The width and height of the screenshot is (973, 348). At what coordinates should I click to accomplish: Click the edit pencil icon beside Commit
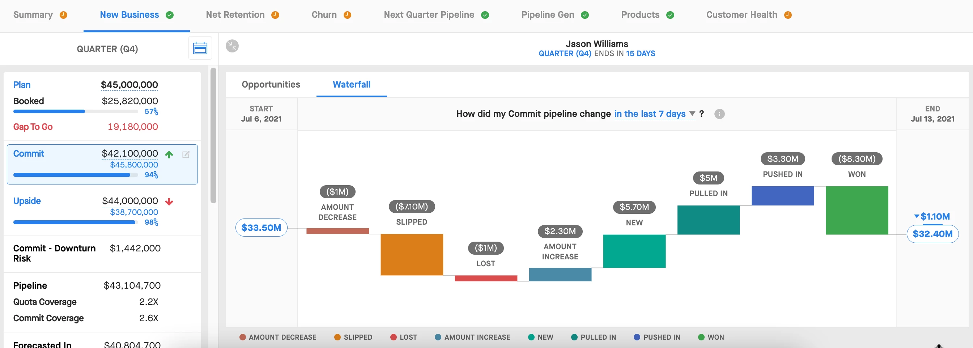(x=186, y=154)
